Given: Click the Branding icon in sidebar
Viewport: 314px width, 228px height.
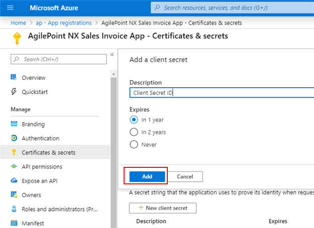Looking at the screenshot, I should (14, 124).
